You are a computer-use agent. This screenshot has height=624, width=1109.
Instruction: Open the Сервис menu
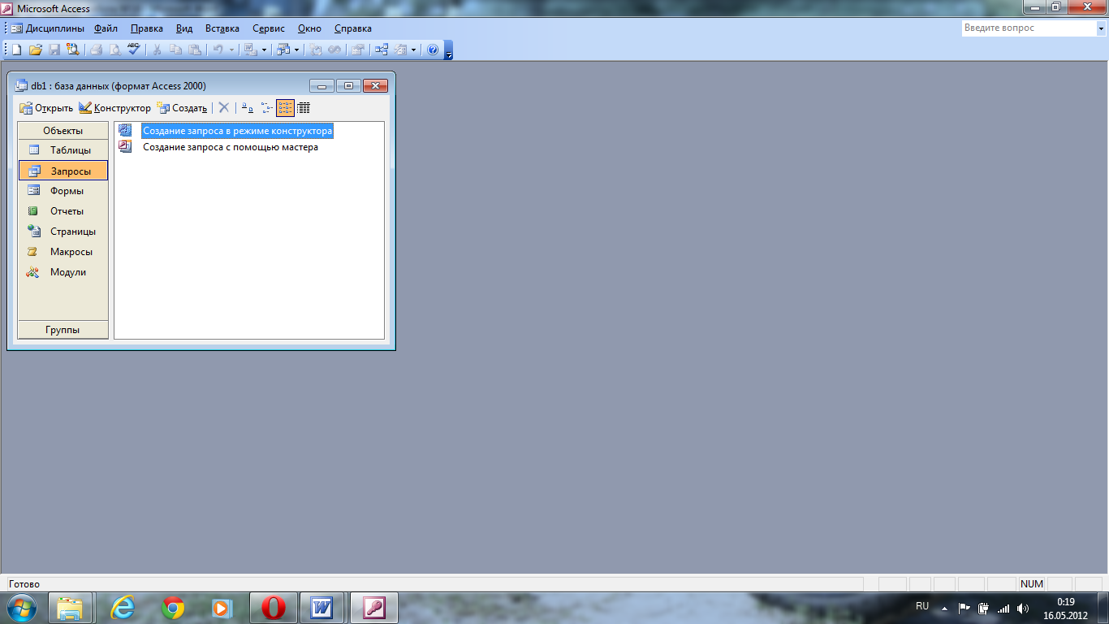point(268,28)
